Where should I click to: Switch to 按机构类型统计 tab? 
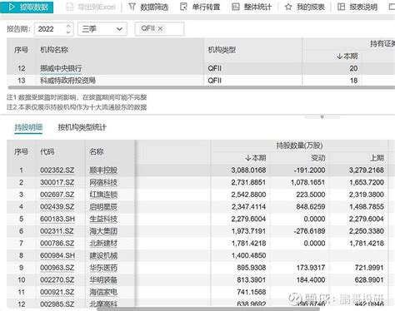point(82,127)
